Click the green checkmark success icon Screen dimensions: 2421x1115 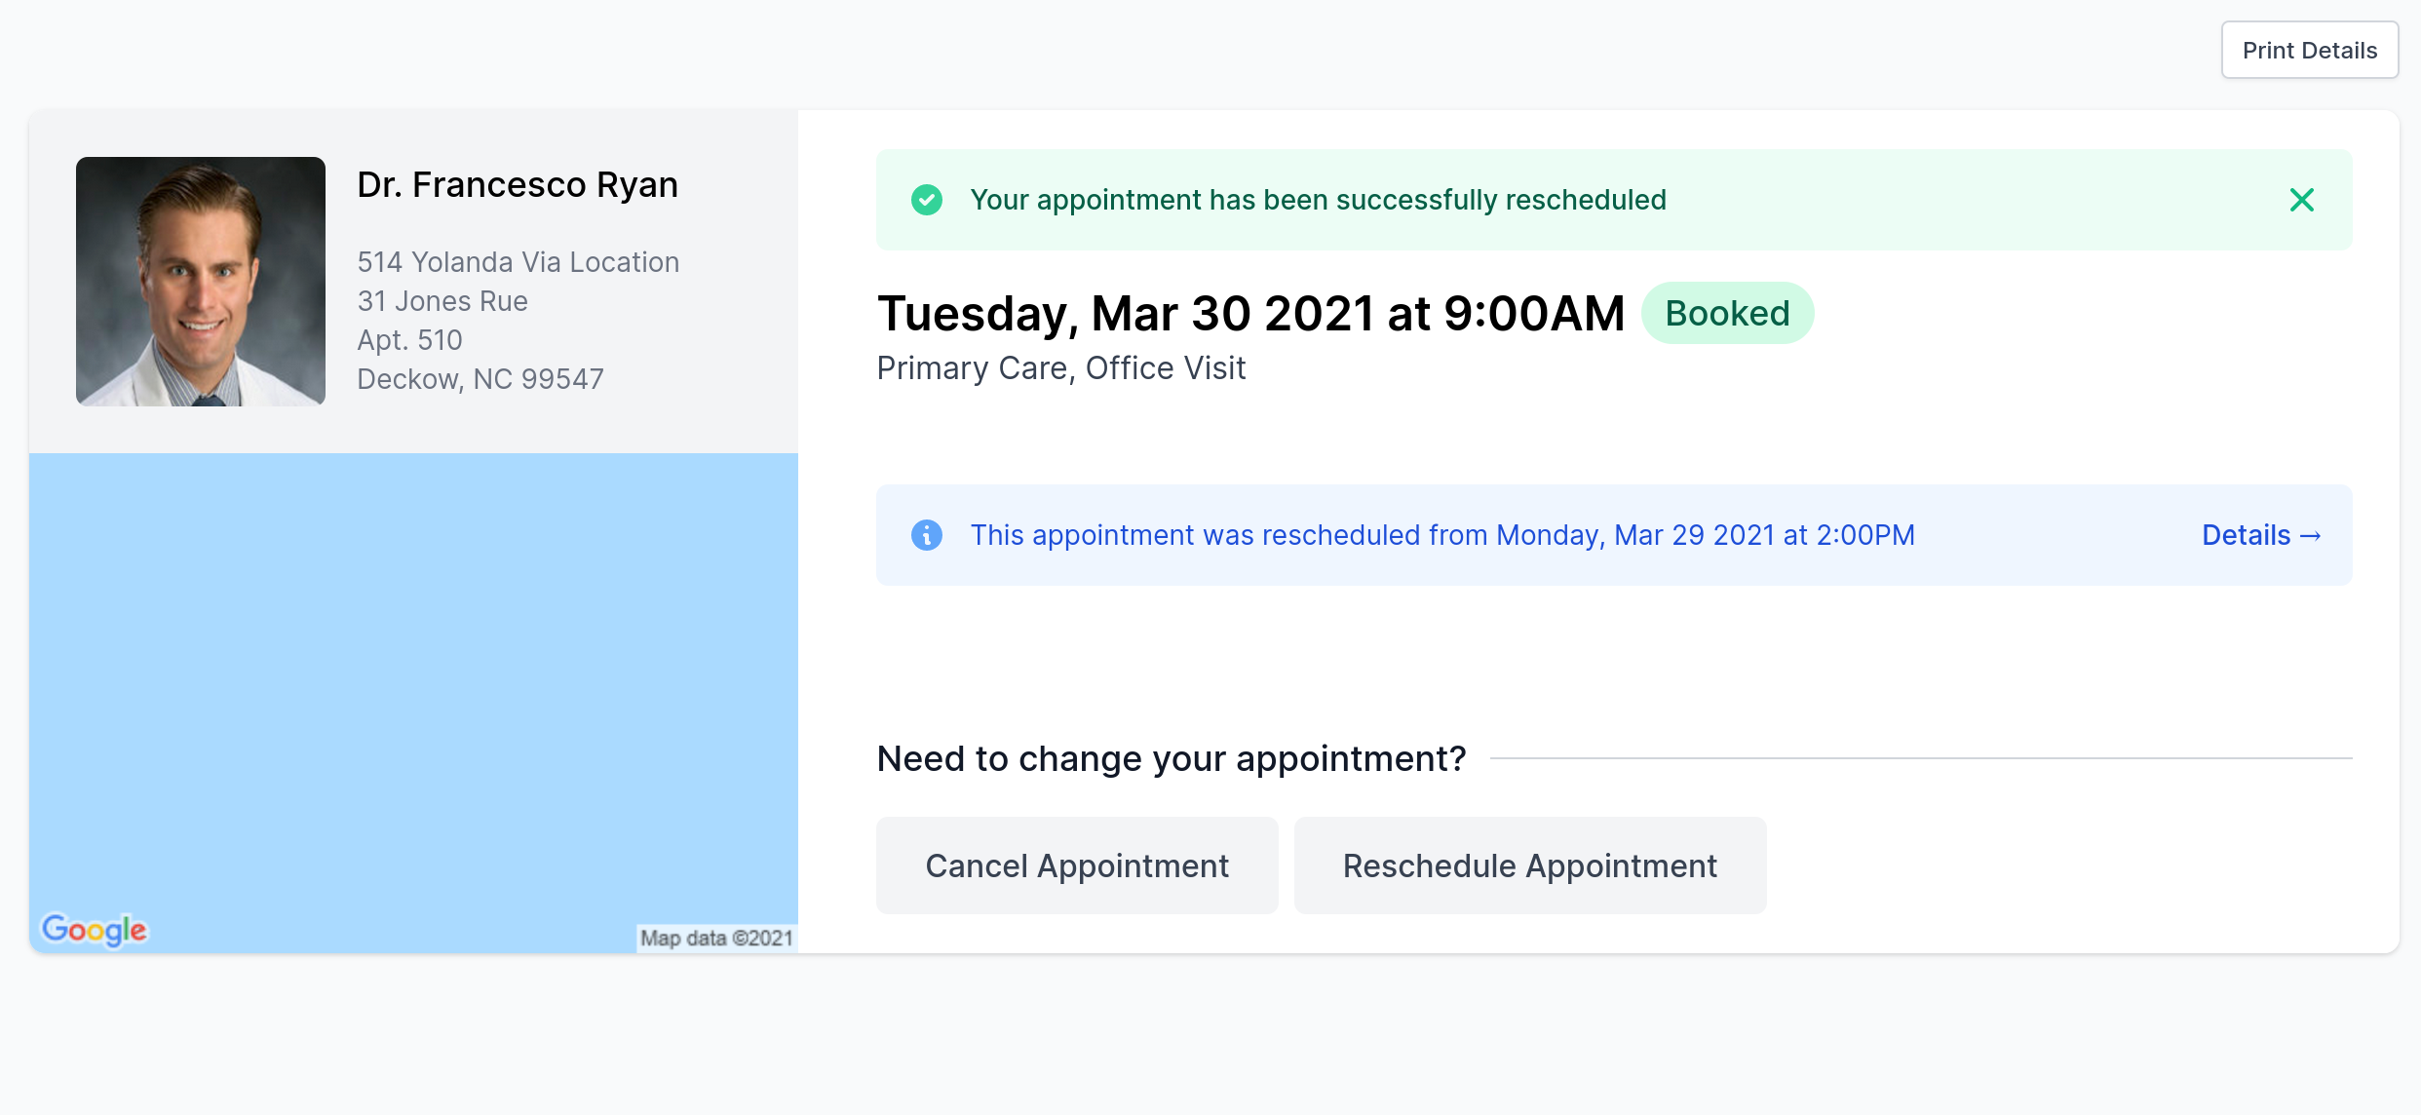coord(926,200)
